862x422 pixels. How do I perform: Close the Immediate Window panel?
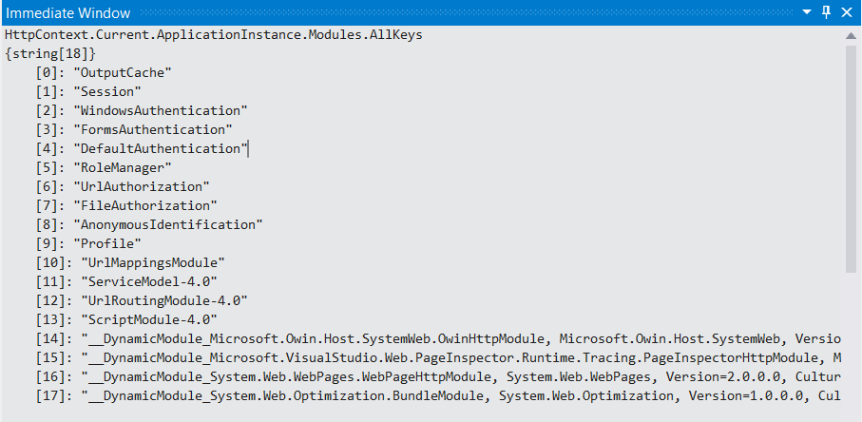(x=847, y=12)
